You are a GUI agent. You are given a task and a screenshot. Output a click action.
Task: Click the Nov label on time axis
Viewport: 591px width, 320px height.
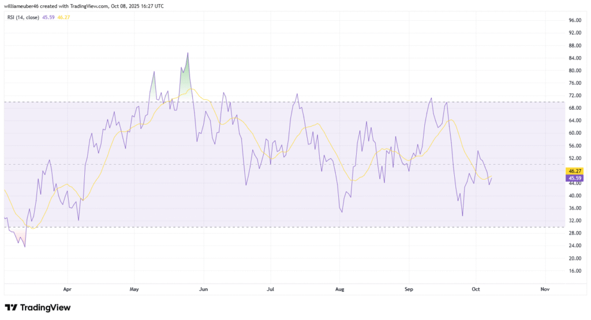tap(544, 288)
